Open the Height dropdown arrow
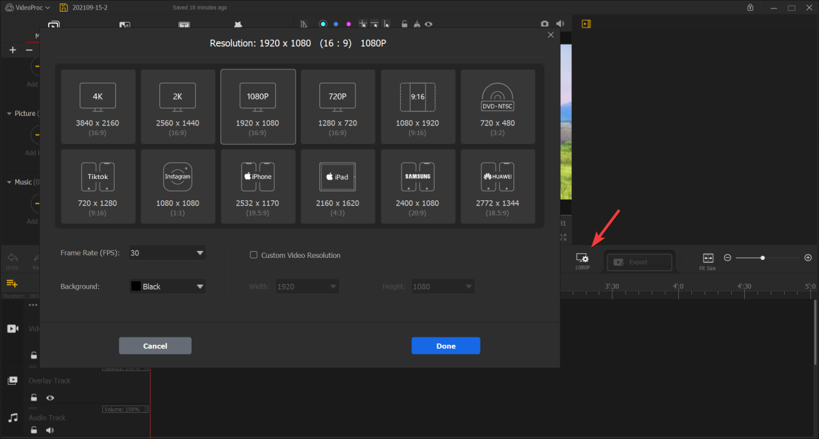819x439 pixels. 468,286
